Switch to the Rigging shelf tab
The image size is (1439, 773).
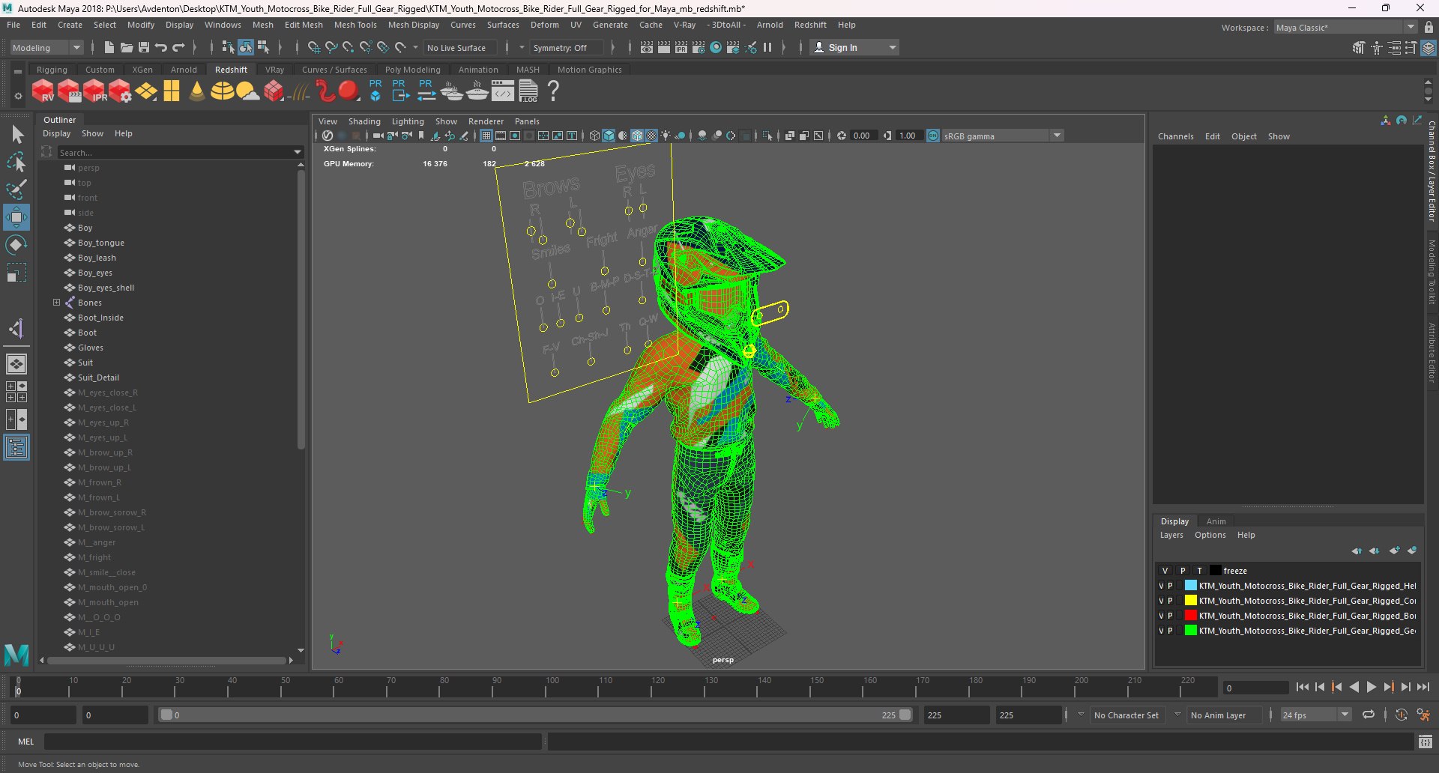point(52,70)
